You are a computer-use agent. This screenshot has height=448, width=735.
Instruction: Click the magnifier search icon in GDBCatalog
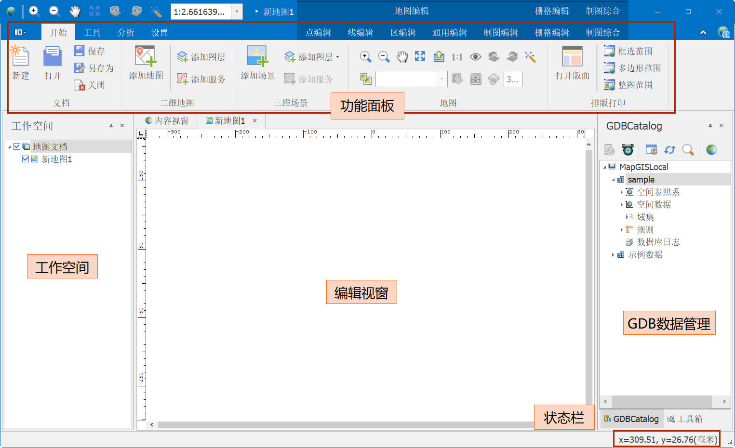[x=688, y=150]
